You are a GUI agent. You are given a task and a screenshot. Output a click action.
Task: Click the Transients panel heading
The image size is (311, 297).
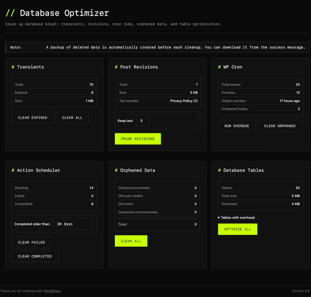(x=28, y=67)
